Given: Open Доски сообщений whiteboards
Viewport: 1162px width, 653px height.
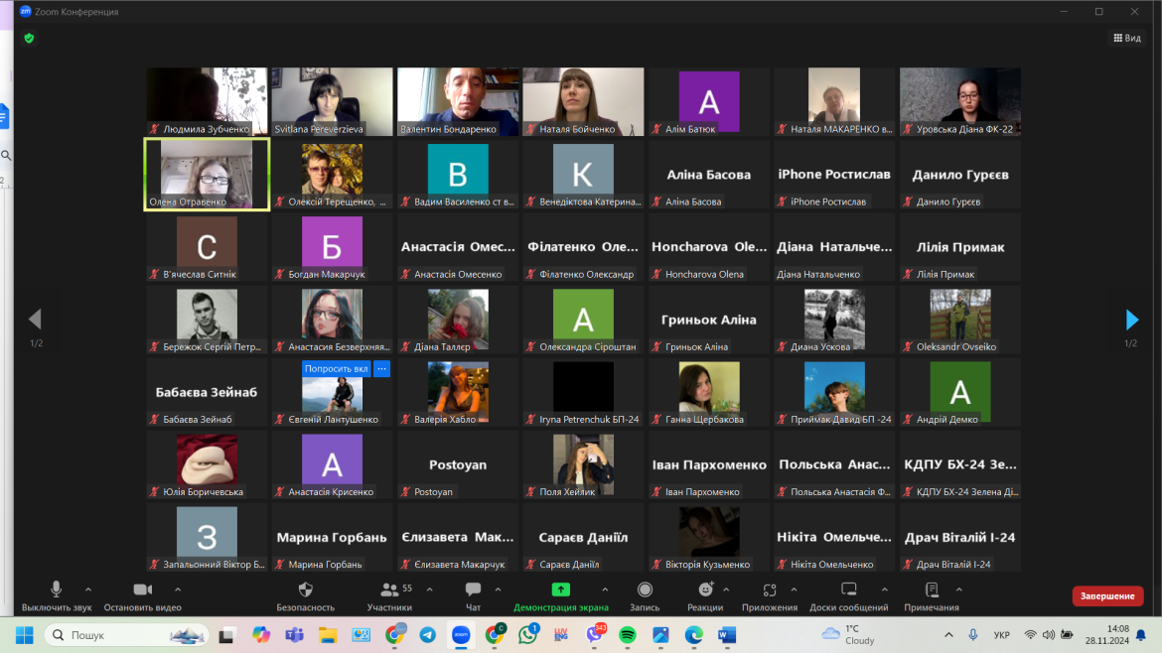Looking at the screenshot, I should click(x=848, y=589).
